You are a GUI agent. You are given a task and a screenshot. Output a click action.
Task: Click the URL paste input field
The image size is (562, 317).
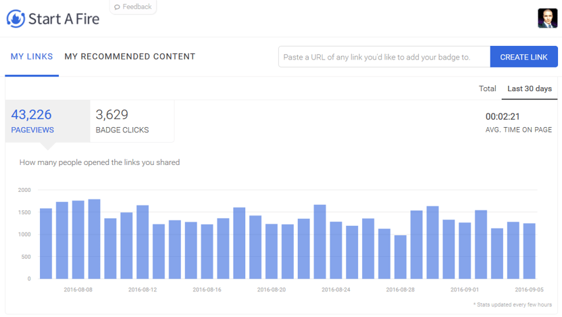coord(384,57)
